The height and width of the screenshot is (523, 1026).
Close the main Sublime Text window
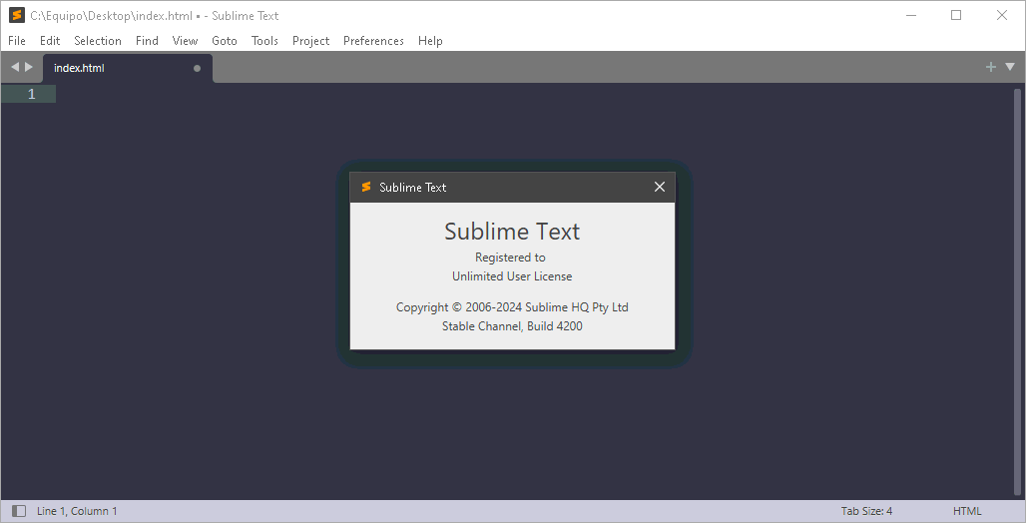click(x=1002, y=15)
